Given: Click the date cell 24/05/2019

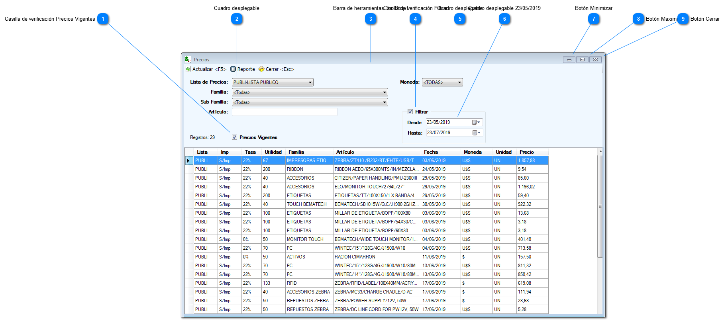Looking at the screenshot, I should coord(441,169).
